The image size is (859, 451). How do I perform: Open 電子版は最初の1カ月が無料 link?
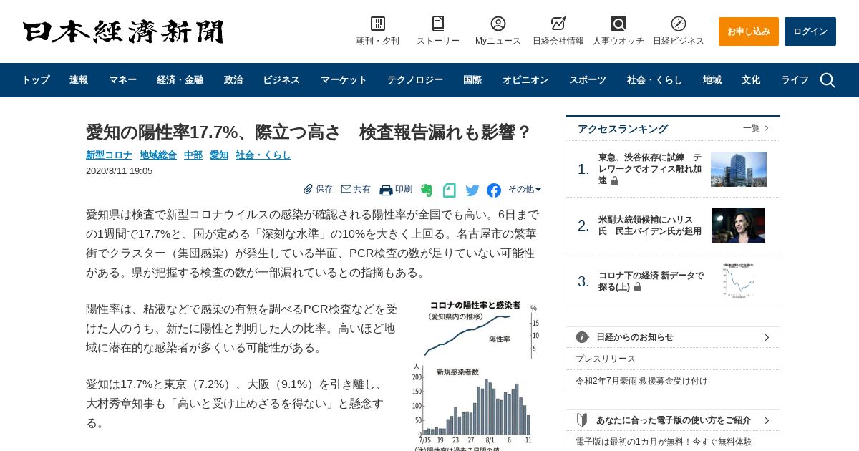pos(664,442)
